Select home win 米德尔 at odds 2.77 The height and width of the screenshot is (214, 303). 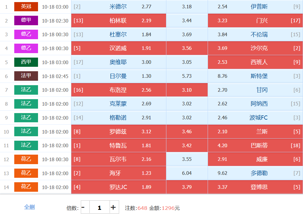(x=119, y=7)
